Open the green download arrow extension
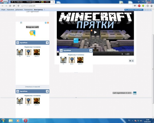The height and width of the screenshot is (123, 154). 143,6
